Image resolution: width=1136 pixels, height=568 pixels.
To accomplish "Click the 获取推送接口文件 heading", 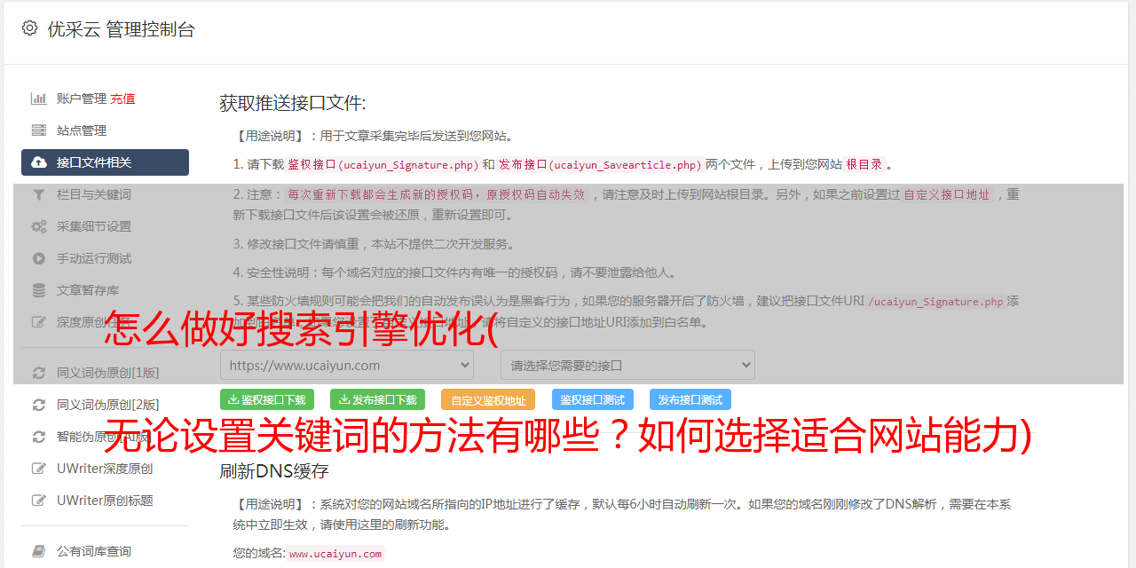I will [x=293, y=103].
